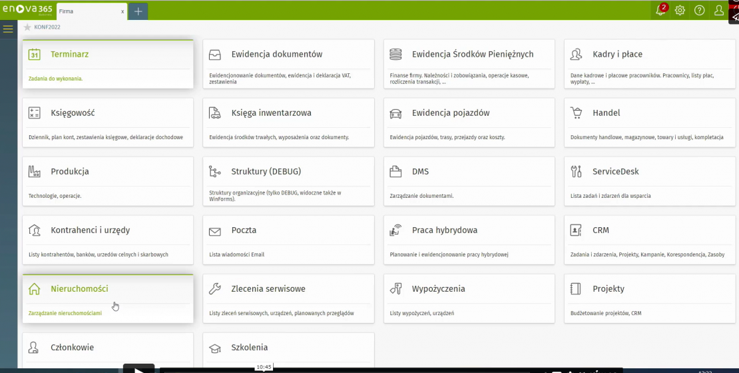Image resolution: width=739 pixels, height=373 pixels.
Task: Click the star favorite icon beside KONF2022
Action: coord(27,27)
